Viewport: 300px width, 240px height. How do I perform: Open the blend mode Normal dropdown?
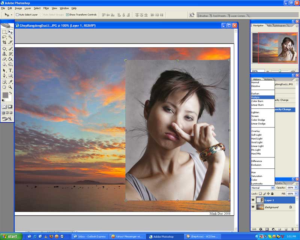point(263,188)
